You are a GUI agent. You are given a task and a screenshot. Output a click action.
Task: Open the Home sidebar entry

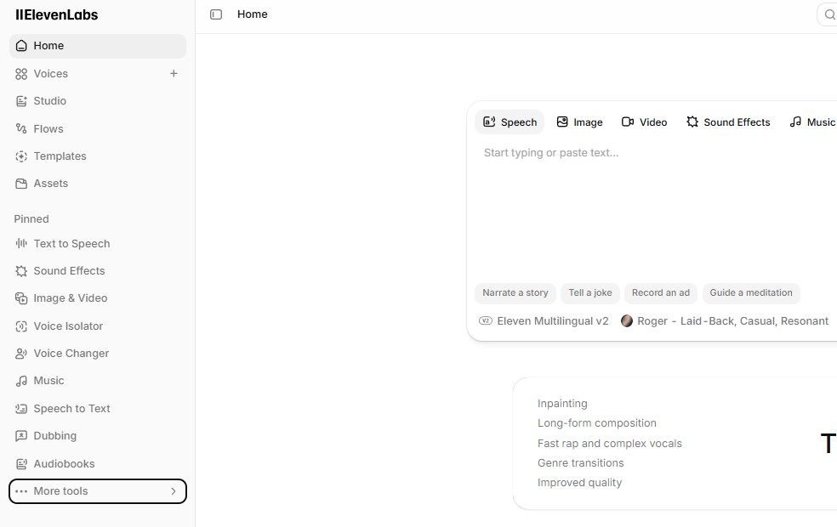click(98, 46)
